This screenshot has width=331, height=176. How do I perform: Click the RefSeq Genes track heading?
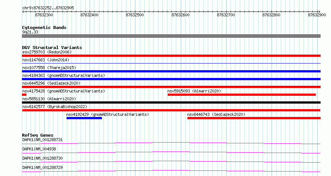click(38, 135)
